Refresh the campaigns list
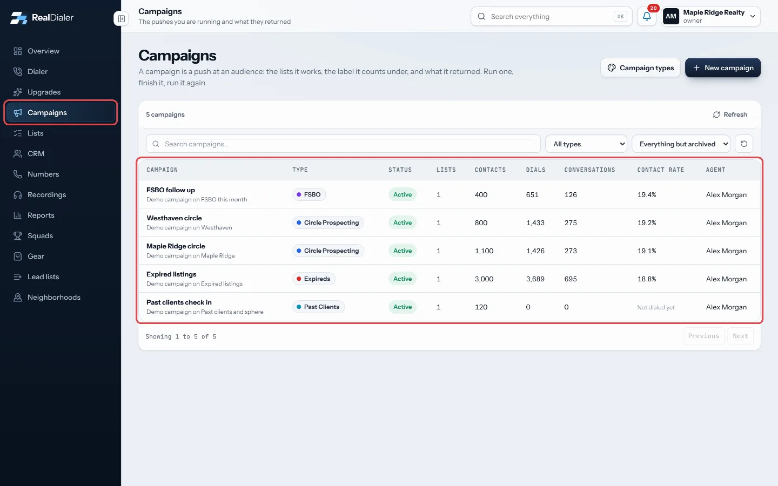 (x=730, y=114)
